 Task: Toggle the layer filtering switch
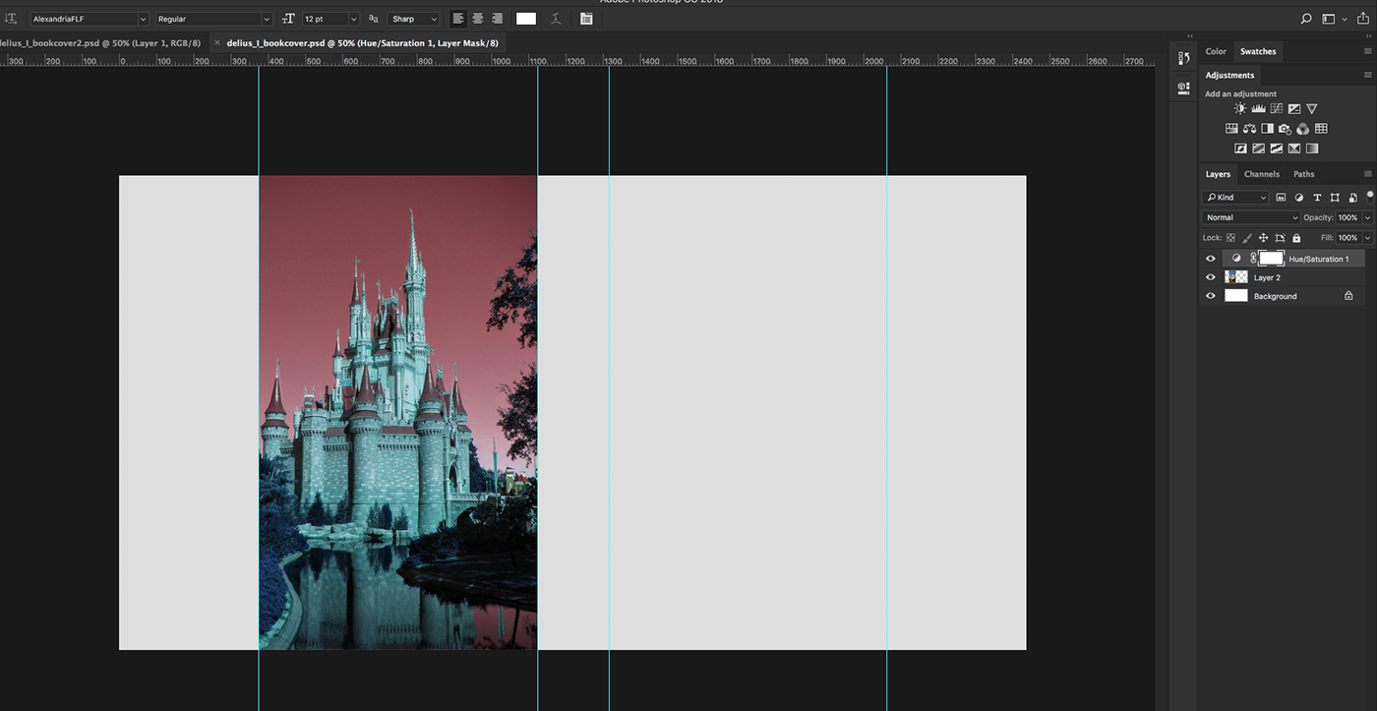[x=1369, y=197]
